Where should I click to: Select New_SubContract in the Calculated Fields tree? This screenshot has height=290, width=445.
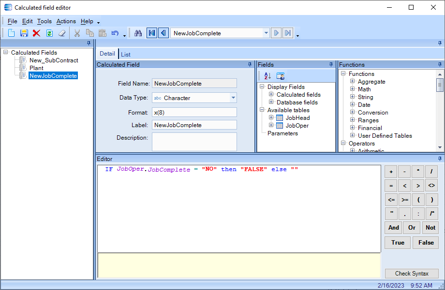click(54, 60)
